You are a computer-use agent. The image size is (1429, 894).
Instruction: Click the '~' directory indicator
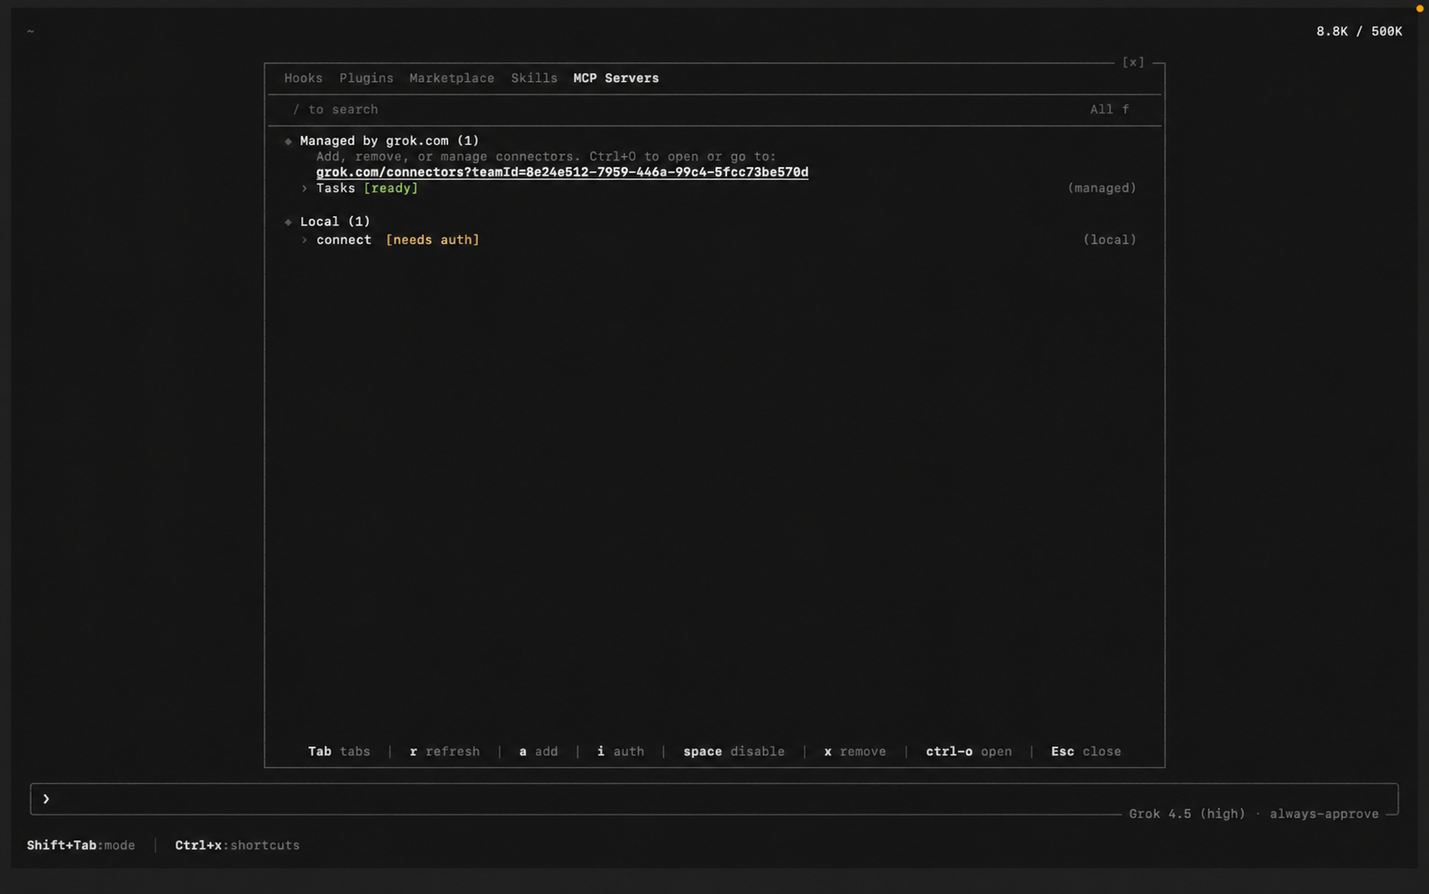click(x=31, y=32)
